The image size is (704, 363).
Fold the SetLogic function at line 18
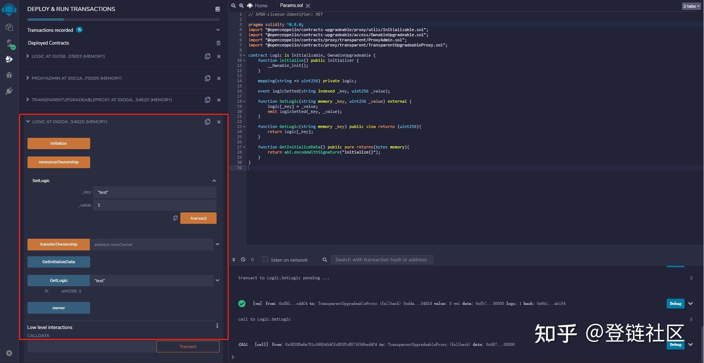pos(244,102)
